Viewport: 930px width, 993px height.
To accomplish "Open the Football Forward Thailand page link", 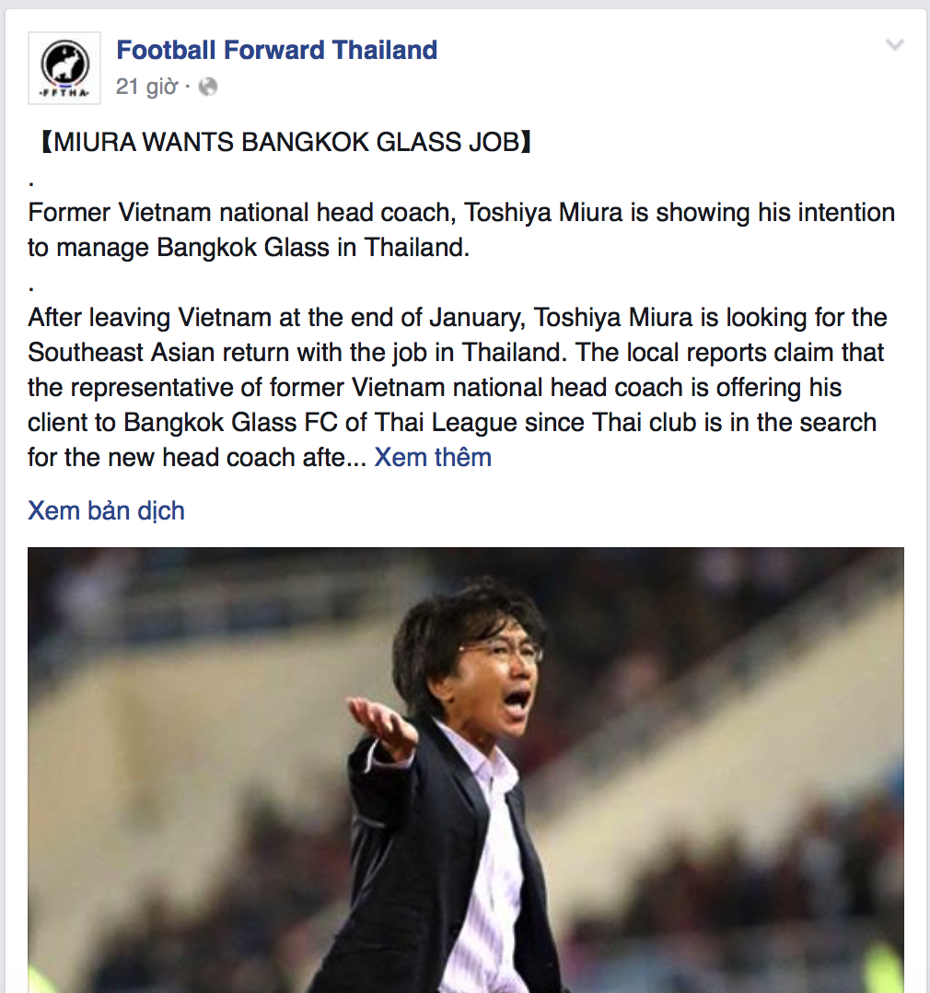I will (276, 50).
